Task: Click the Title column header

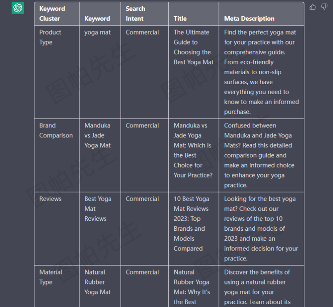Action: [x=180, y=18]
